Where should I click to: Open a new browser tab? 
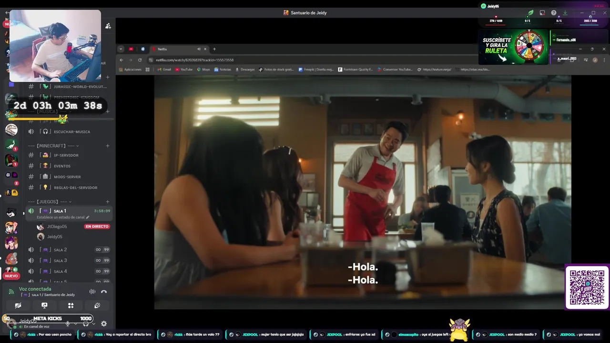pos(214,49)
